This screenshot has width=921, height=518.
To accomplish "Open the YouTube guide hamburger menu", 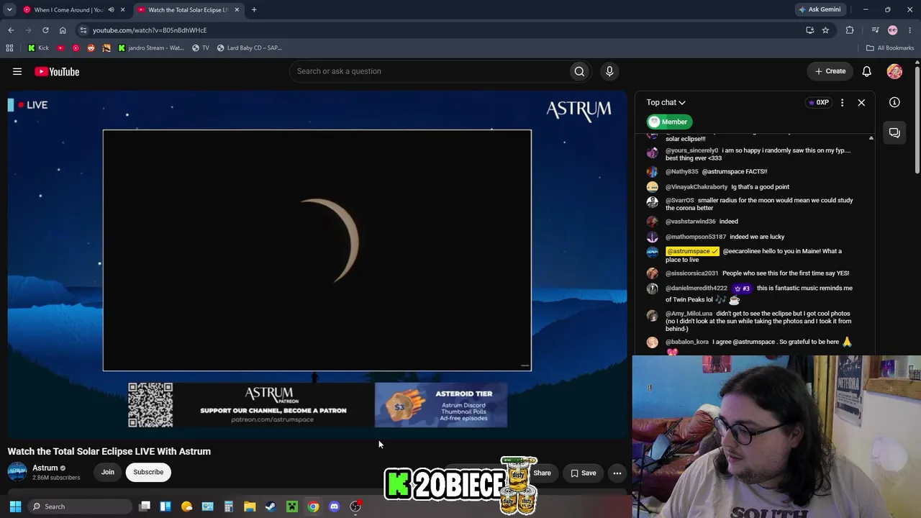I will pos(17,71).
